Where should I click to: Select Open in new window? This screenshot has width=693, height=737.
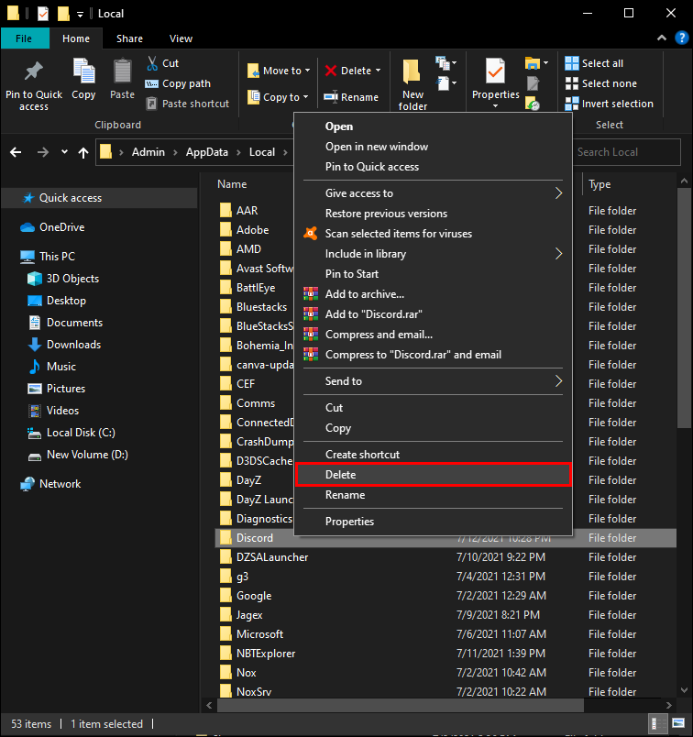coord(433,147)
